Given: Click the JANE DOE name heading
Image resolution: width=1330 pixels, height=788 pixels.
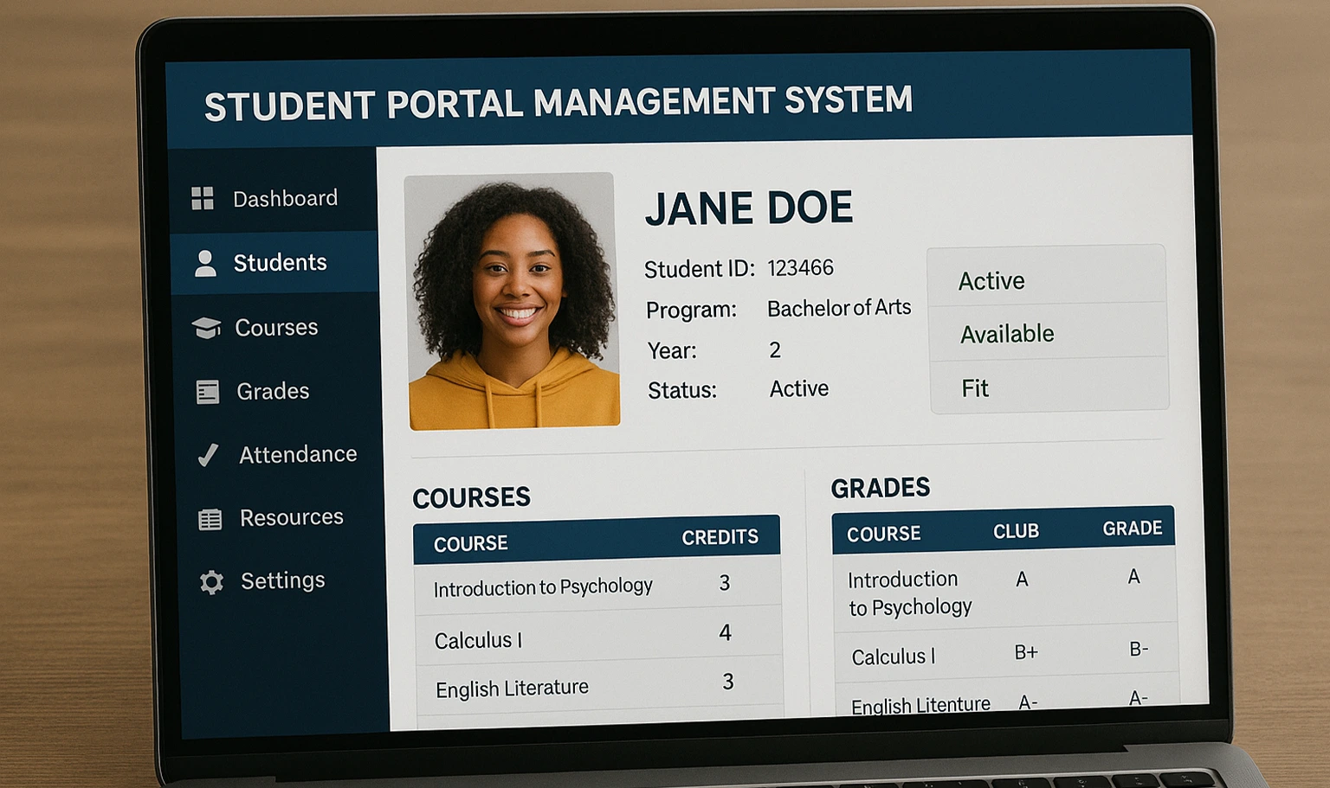Looking at the screenshot, I should pos(748,207).
